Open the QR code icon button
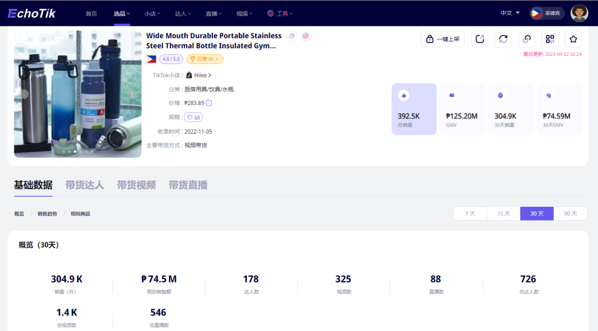Image resolution: width=598 pixels, height=331 pixels. point(550,39)
